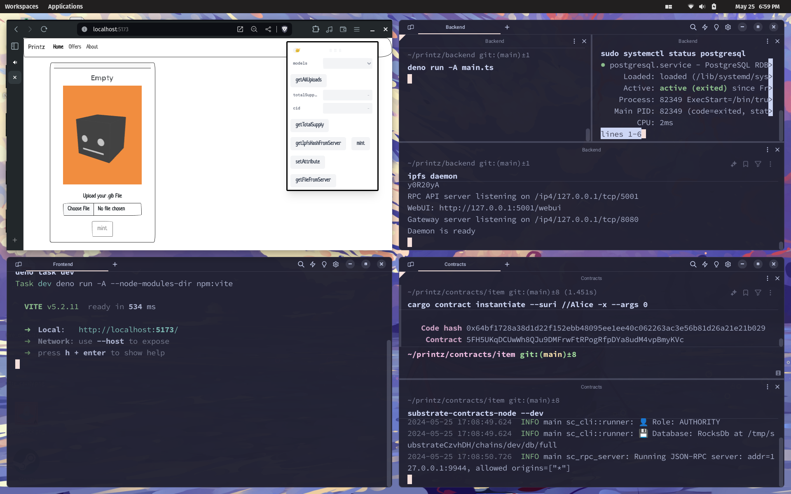Click the AI sparkle icon in ipfs daemon block
The width and height of the screenshot is (791, 494).
pos(733,164)
